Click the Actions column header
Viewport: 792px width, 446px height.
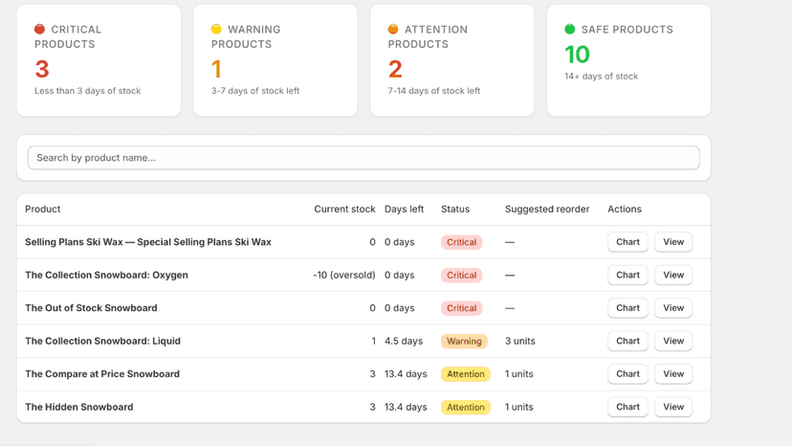pyautogui.click(x=625, y=209)
